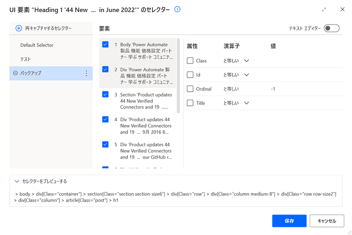352x235 pixels.
Task: Select the テスト selector
Action: [x=26, y=59]
